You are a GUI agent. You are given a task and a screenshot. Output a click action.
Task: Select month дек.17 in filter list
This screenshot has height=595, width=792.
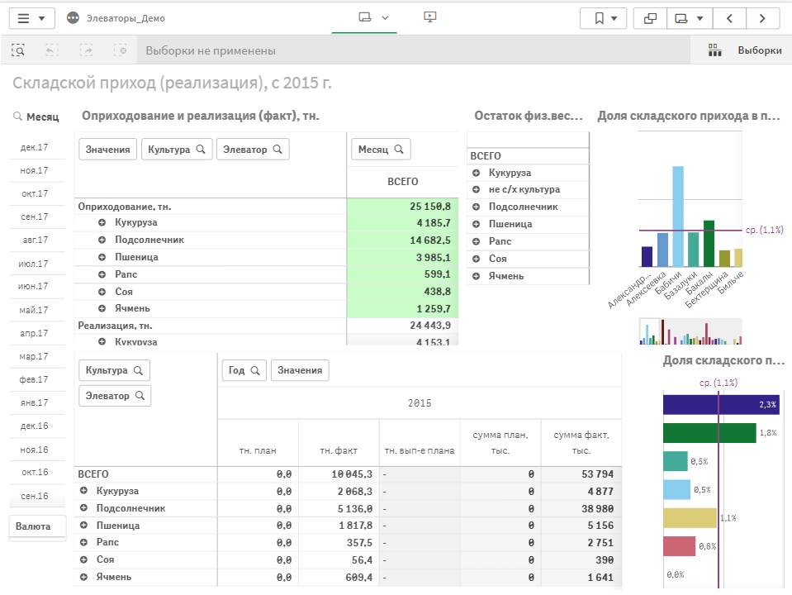click(35, 148)
